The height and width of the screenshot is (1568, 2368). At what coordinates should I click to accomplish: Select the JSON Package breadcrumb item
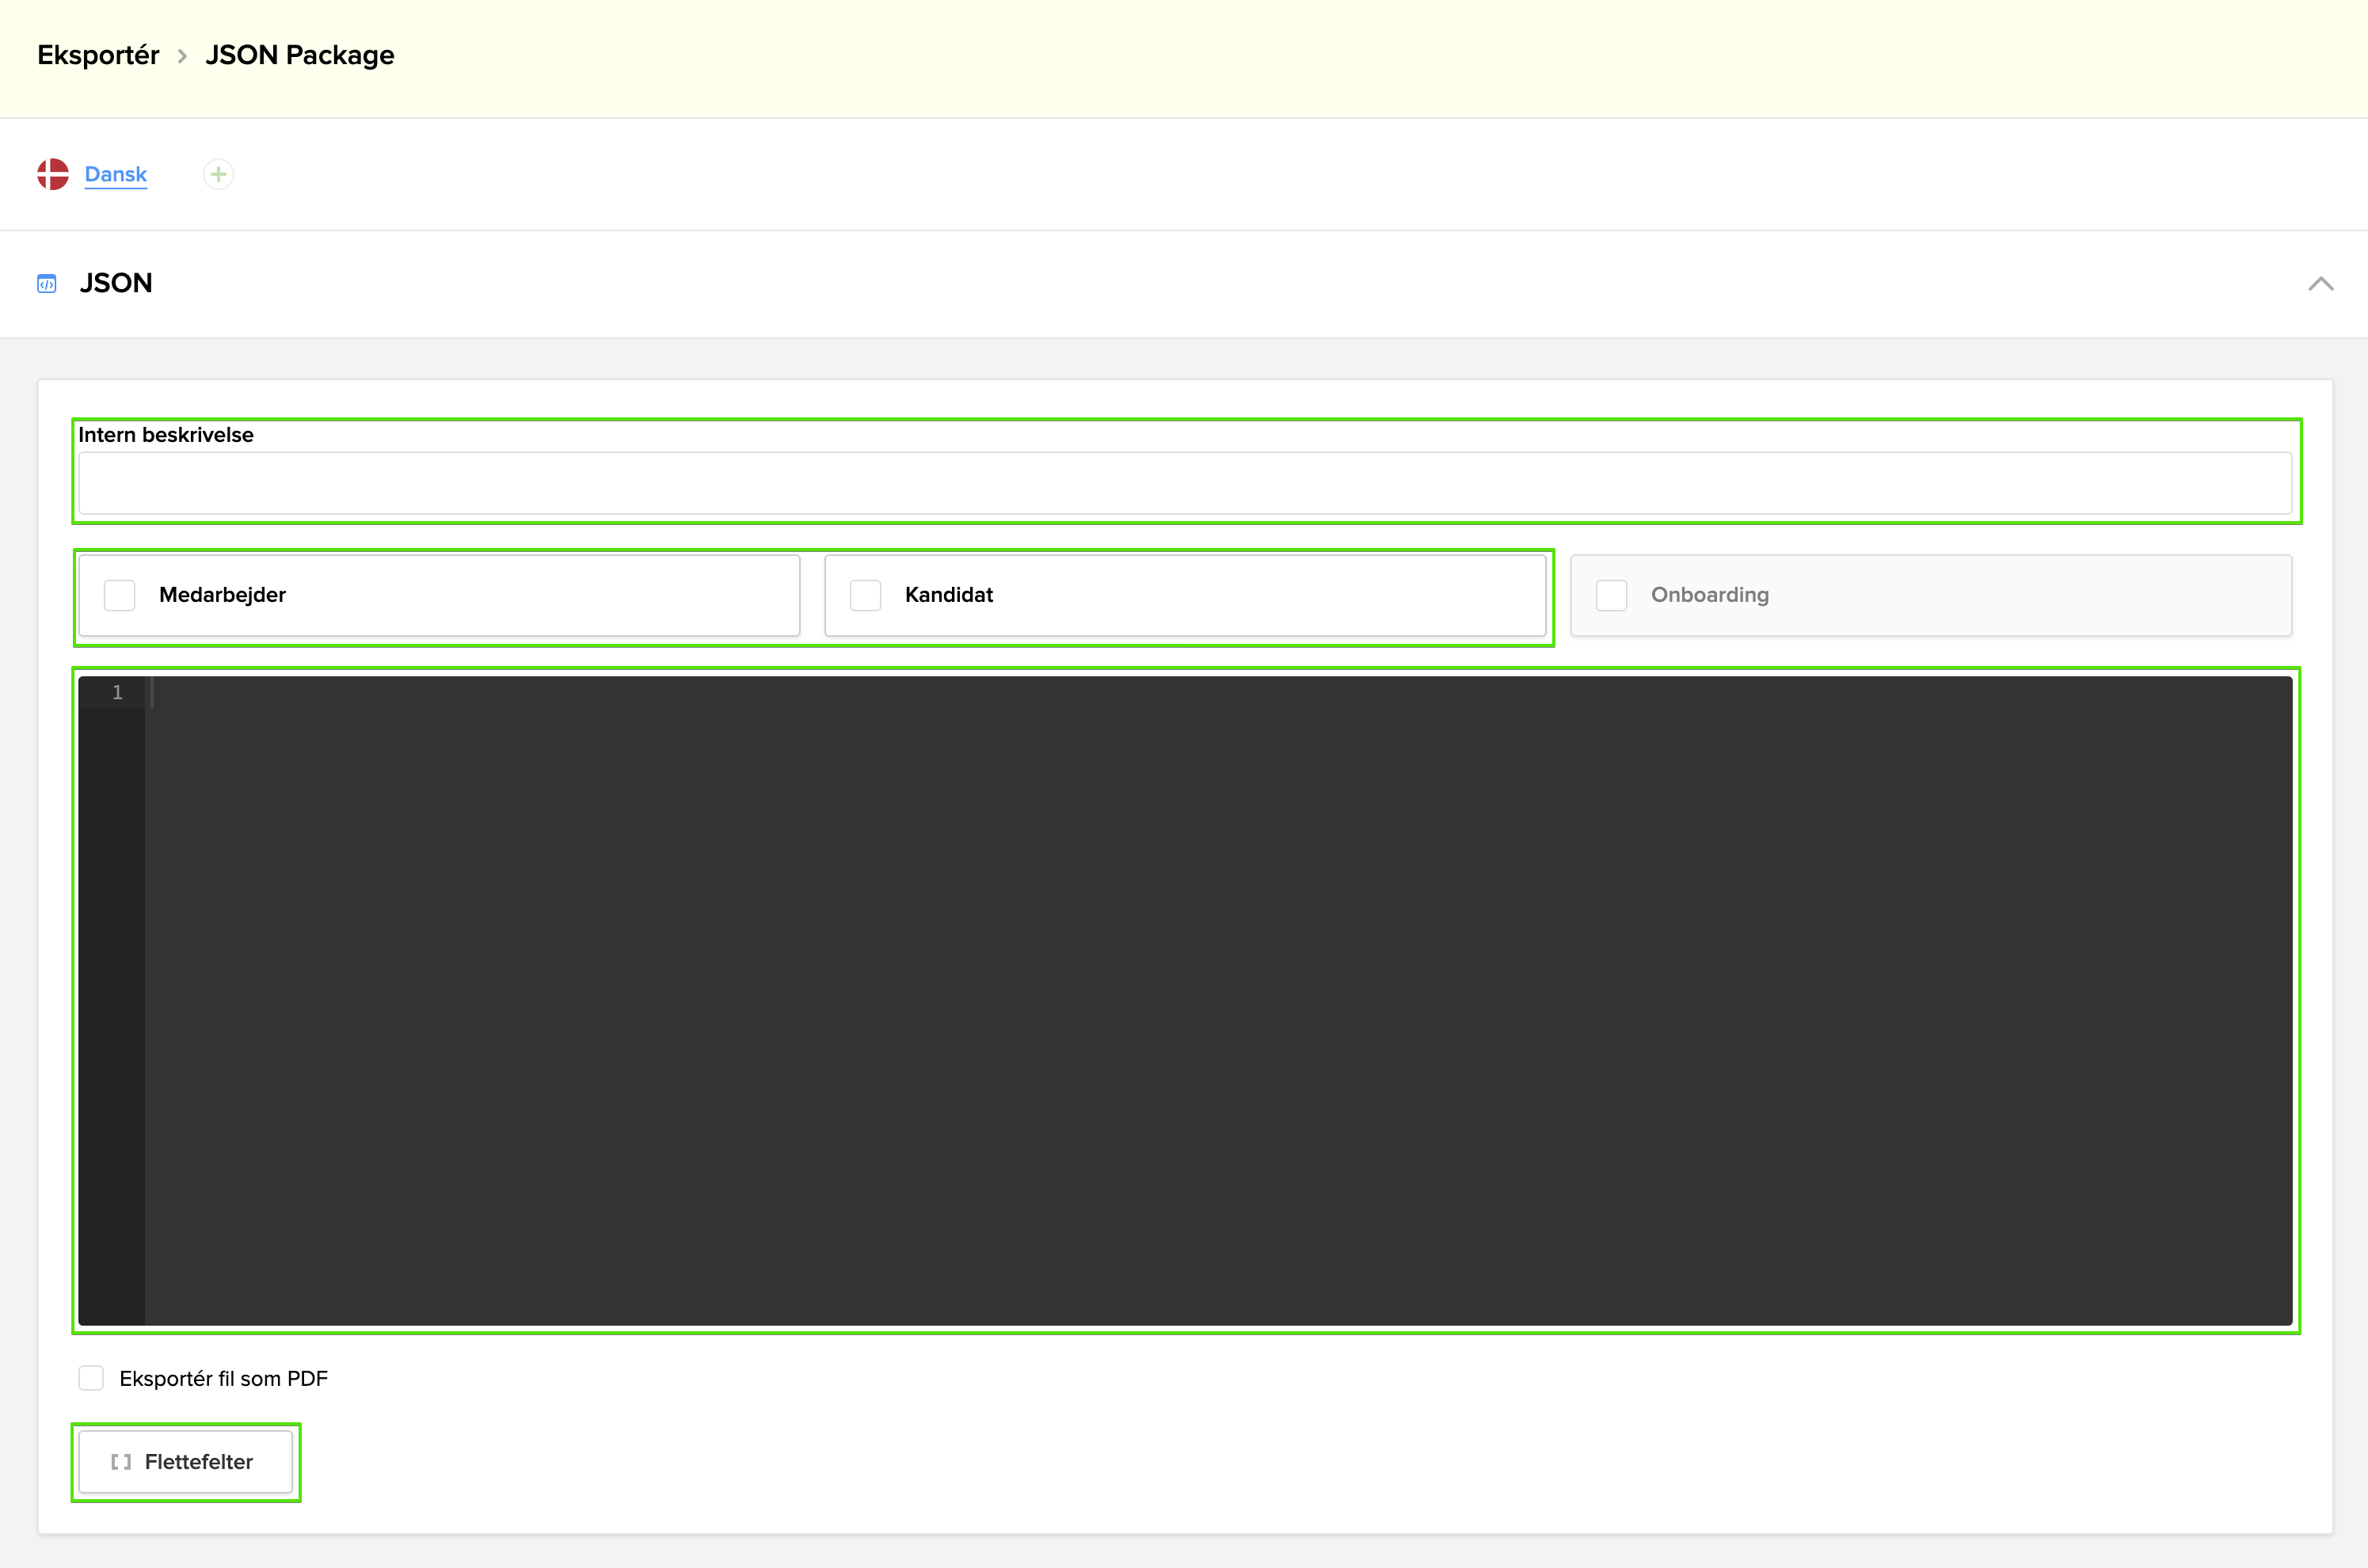point(299,55)
